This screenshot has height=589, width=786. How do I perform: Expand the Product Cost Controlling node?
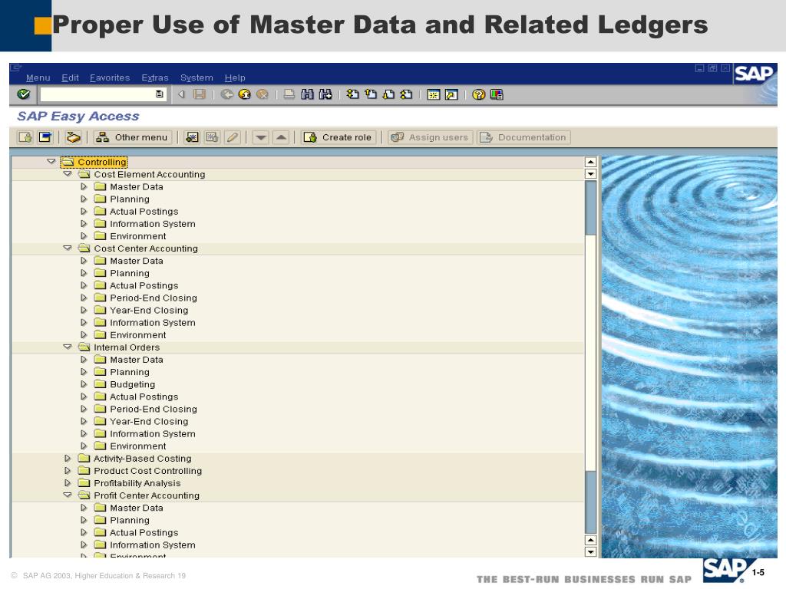68,471
